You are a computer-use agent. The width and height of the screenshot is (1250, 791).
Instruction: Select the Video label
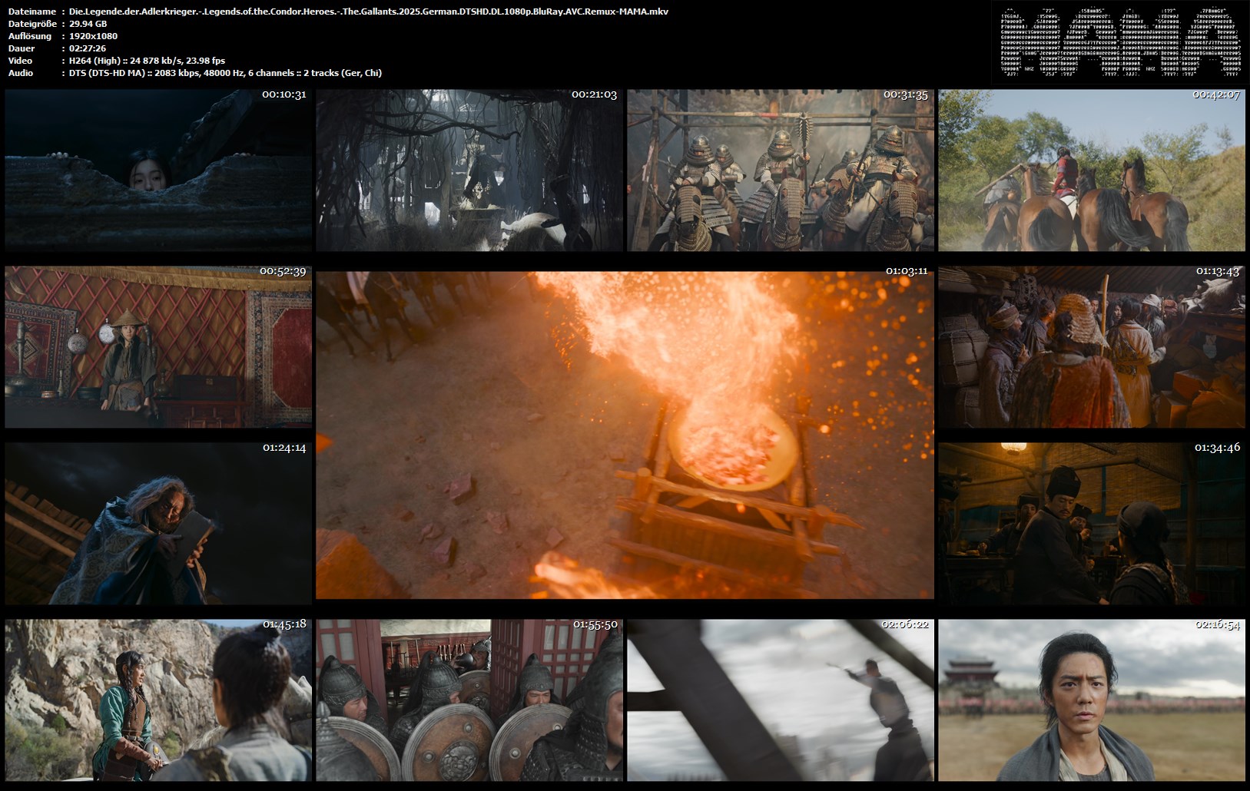(21, 61)
